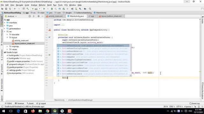Expand the drawable folder
The width and height of the screenshot is (204, 114).
tap(7, 35)
